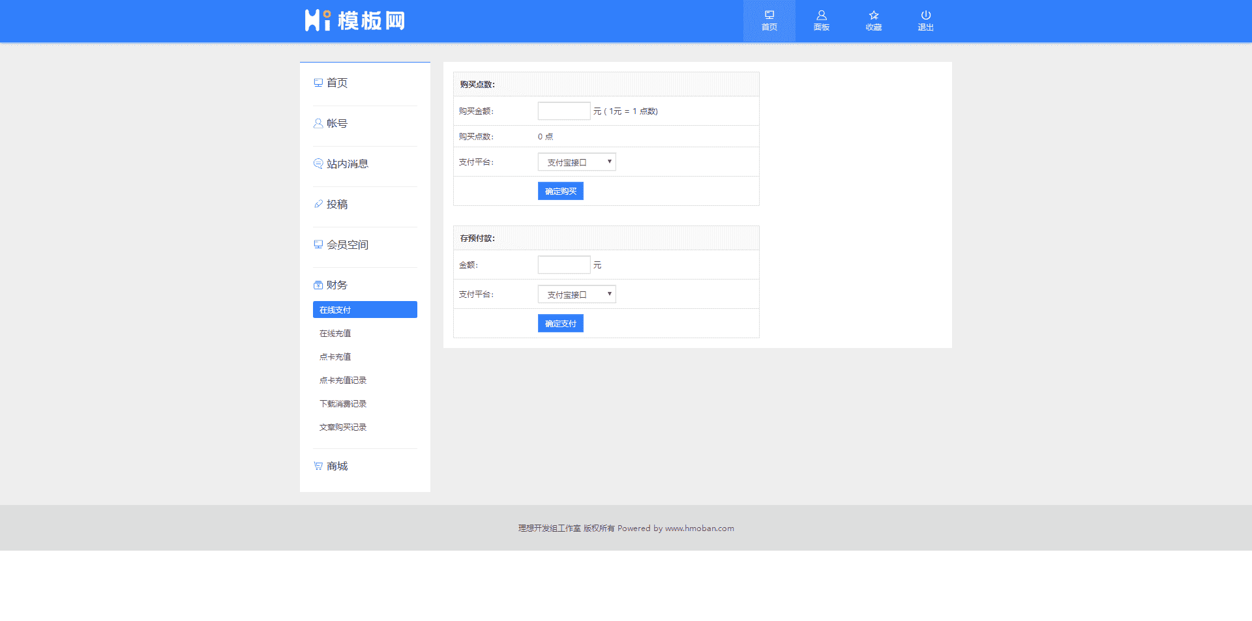
Task: Click the 会员空间 monitor icon
Action: pyautogui.click(x=318, y=244)
